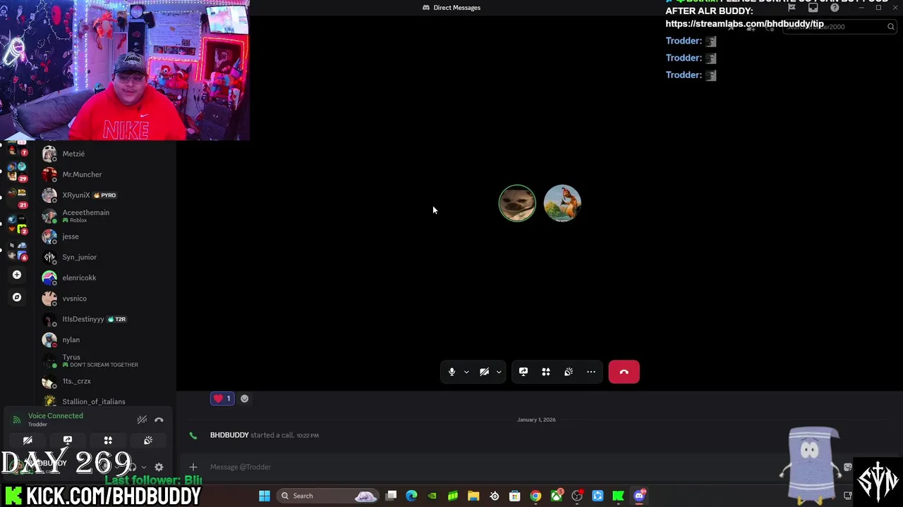The width and height of the screenshot is (903, 507).
Task: Open direct message with vvsnico
Action: [106, 299]
